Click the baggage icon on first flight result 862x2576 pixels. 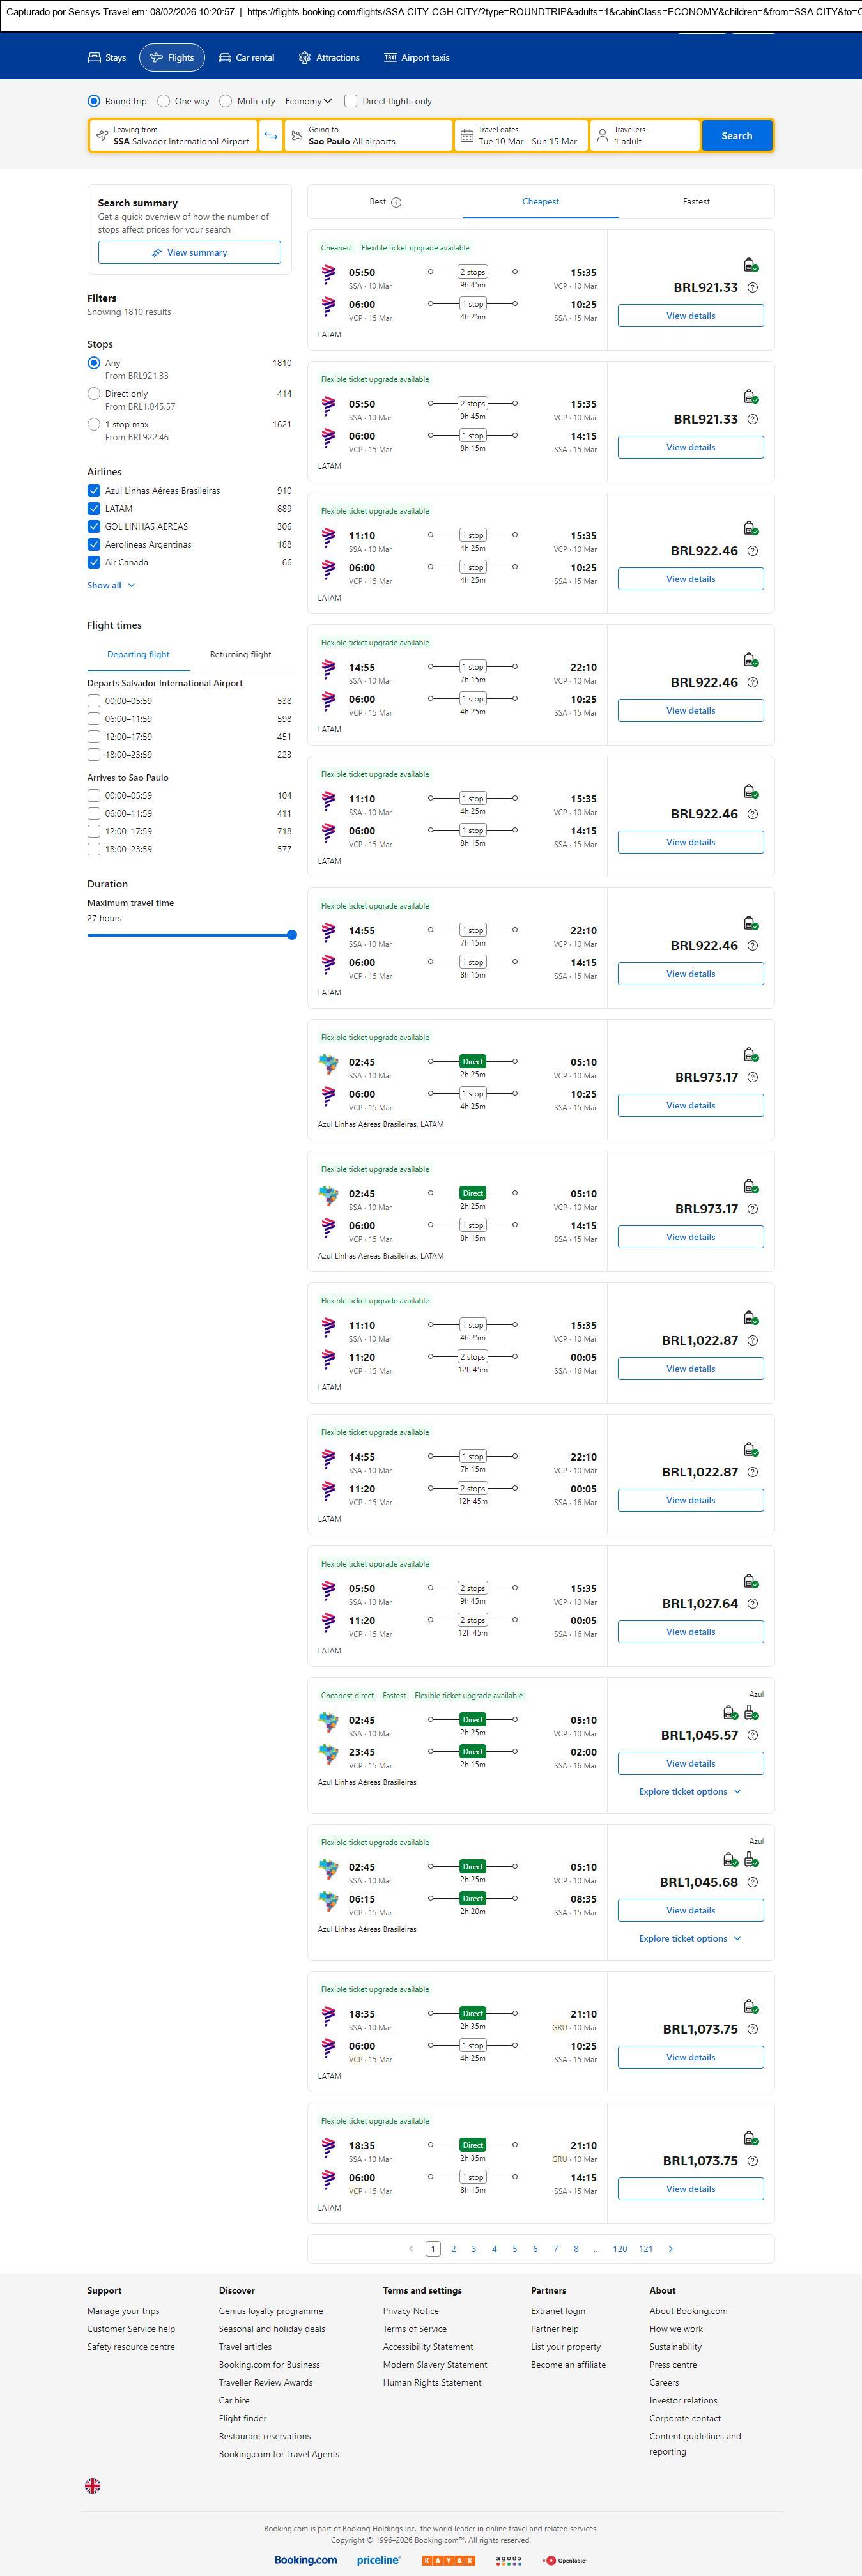(x=750, y=265)
